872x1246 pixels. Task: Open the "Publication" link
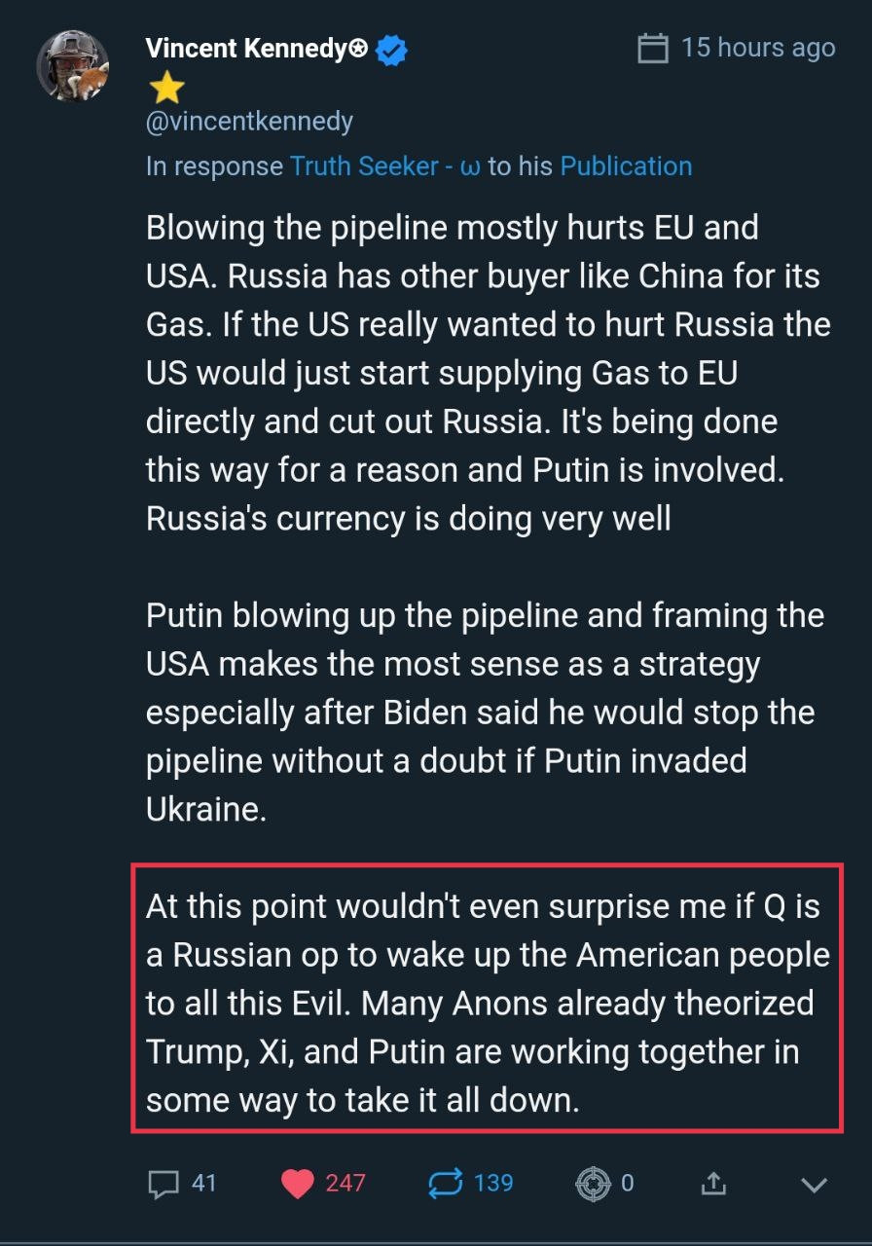click(626, 166)
